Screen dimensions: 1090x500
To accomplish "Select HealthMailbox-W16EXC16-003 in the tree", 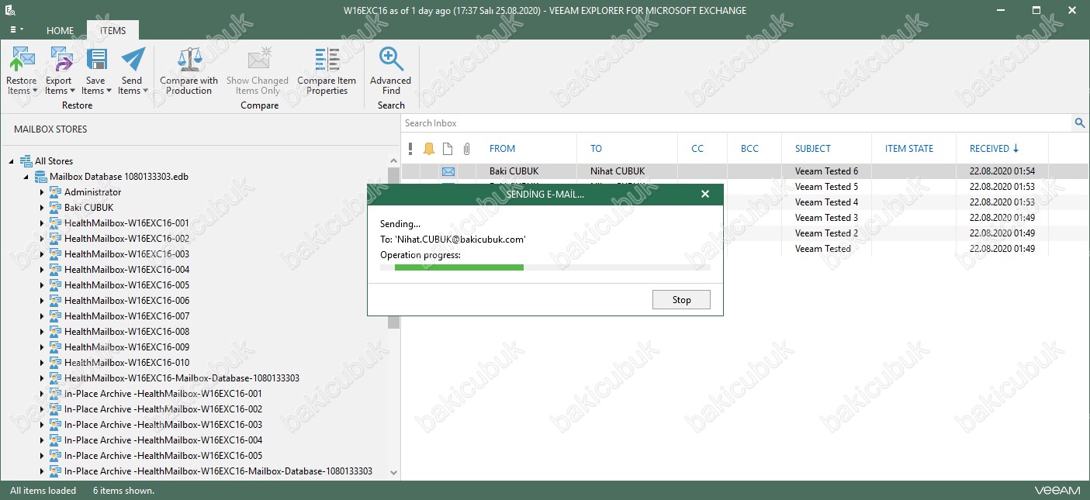I will pyautogui.click(x=126, y=254).
